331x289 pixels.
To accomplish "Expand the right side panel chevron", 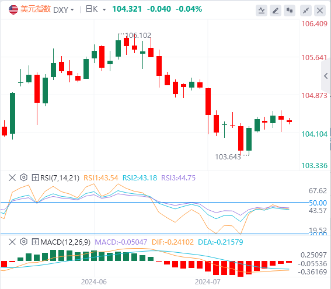I will [326, 76].
